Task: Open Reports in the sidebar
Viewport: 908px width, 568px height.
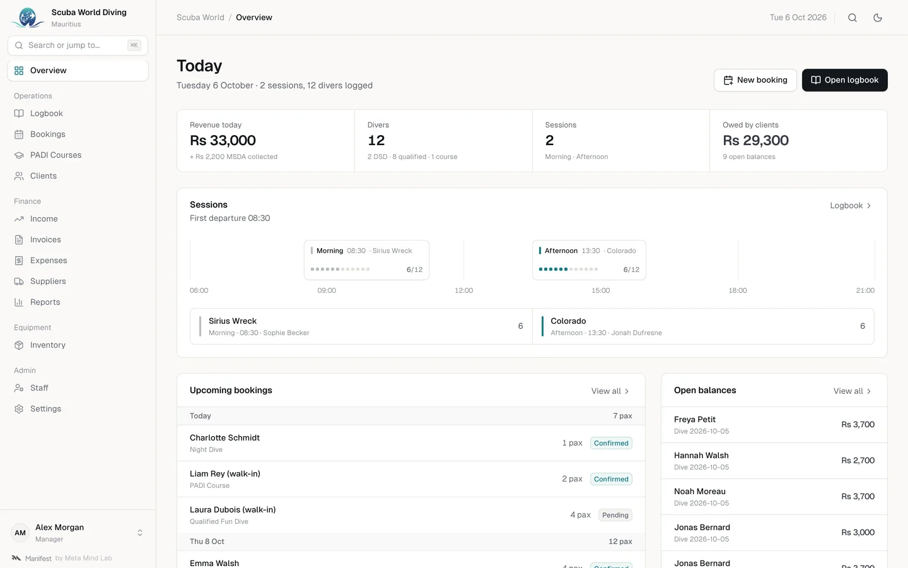Action: [x=78, y=302]
